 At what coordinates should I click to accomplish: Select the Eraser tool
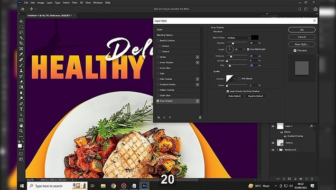(21, 82)
